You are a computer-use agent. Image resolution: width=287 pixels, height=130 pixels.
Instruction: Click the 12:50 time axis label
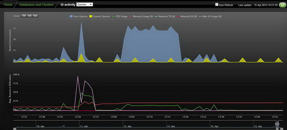78,117
